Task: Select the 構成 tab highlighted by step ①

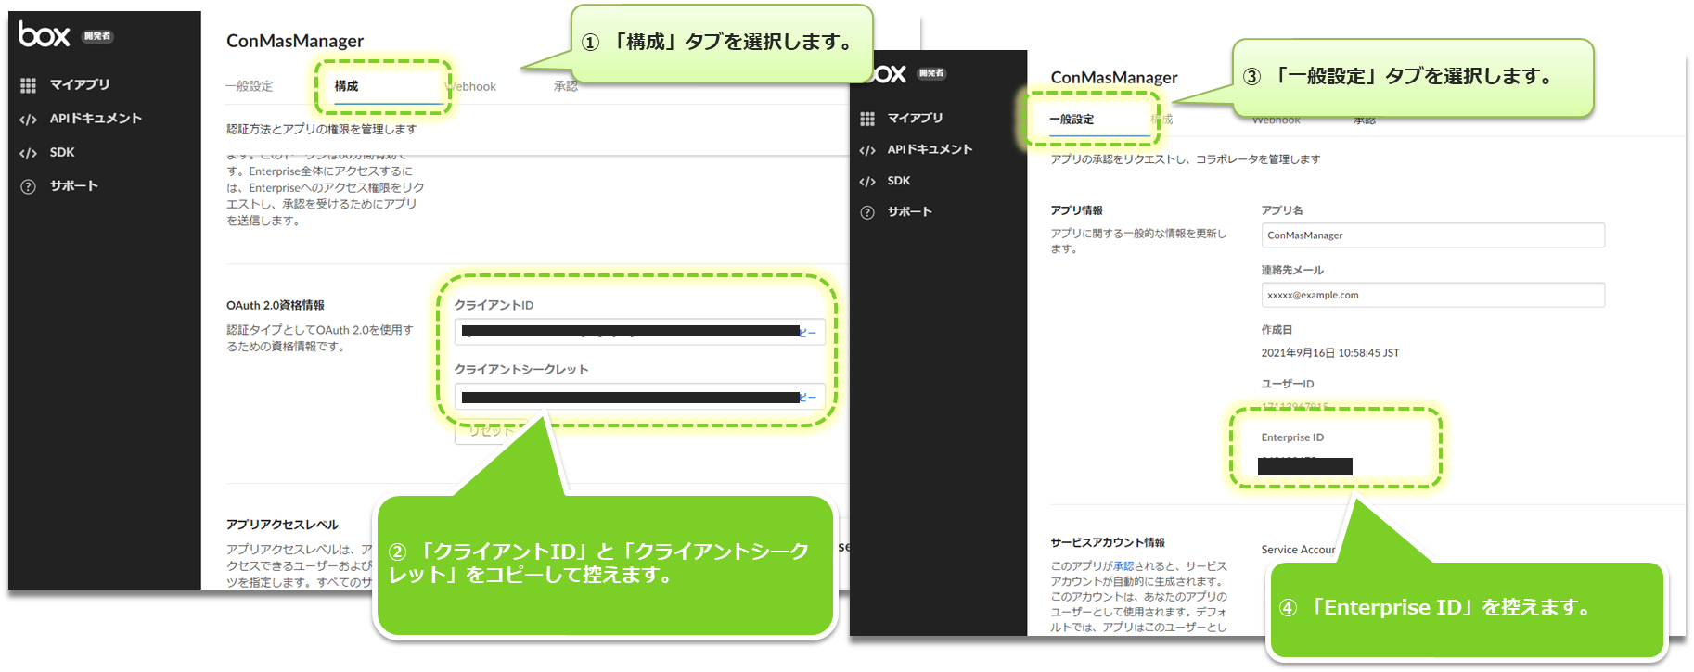Action: click(347, 86)
